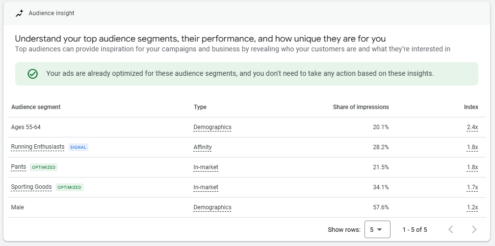Click the Affinity type label
The width and height of the screenshot is (495, 246).
click(202, 147)
